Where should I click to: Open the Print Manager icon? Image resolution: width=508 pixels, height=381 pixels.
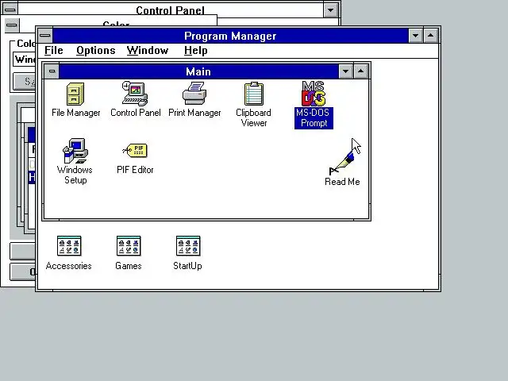194,94
